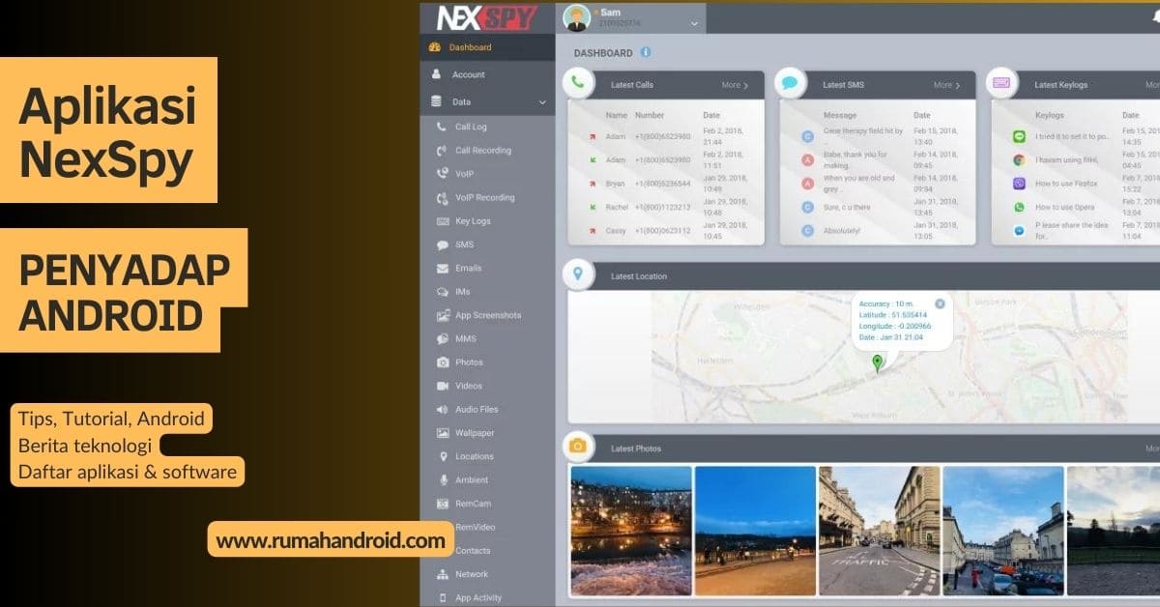Image resolution: width=1160 pixels, height=607 pixels.
Task: Open More in Latest SMS
Action: click(x=947, y=85)
